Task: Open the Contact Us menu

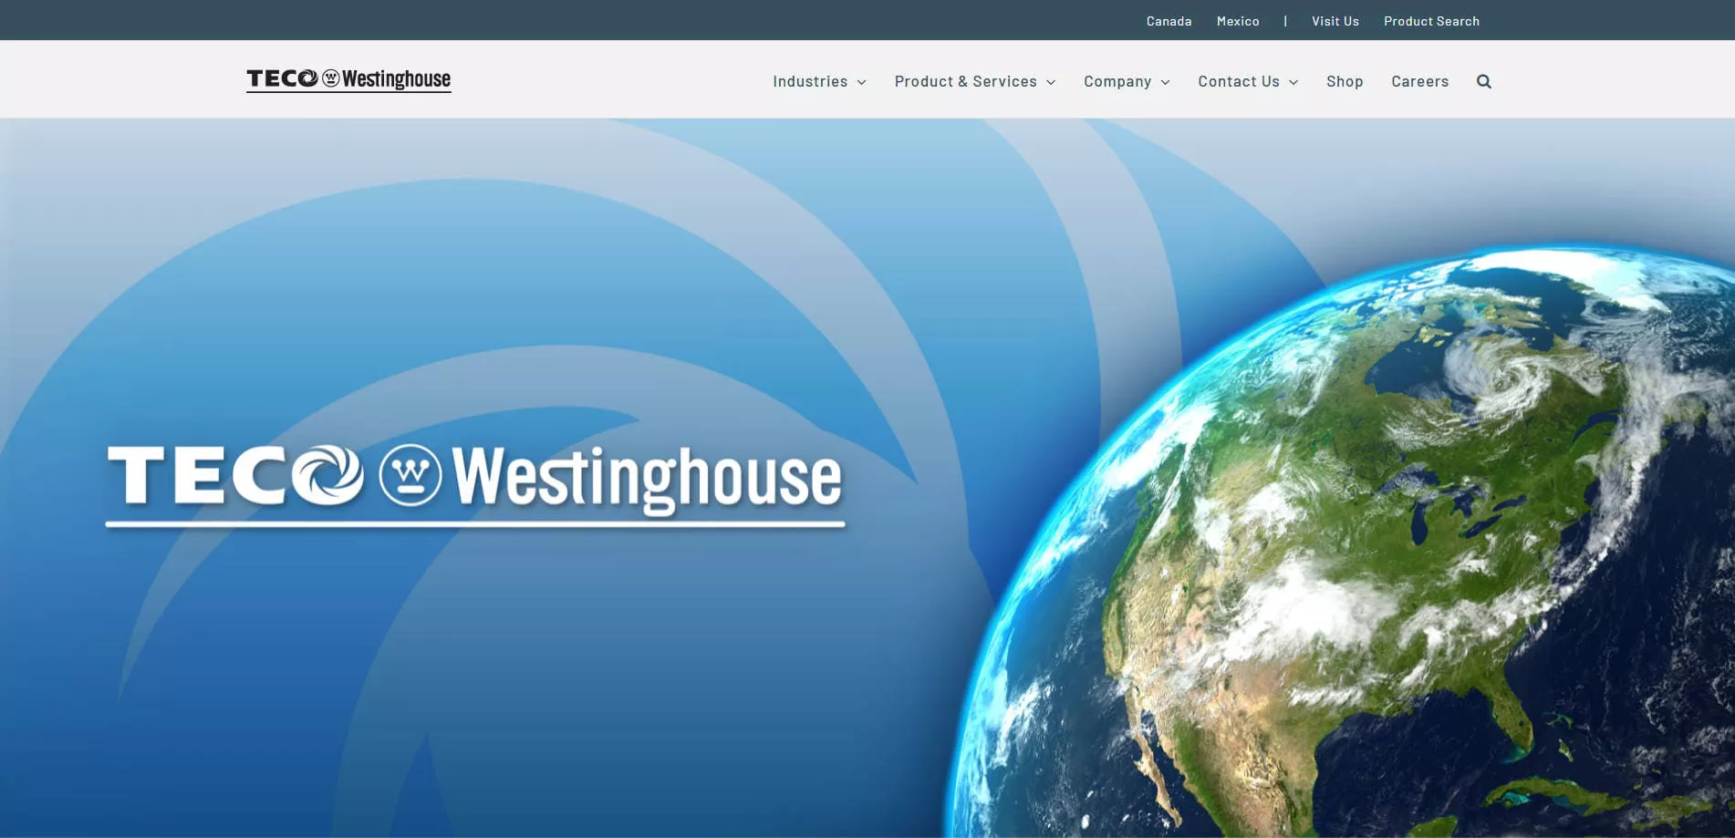Action: 1239,81
